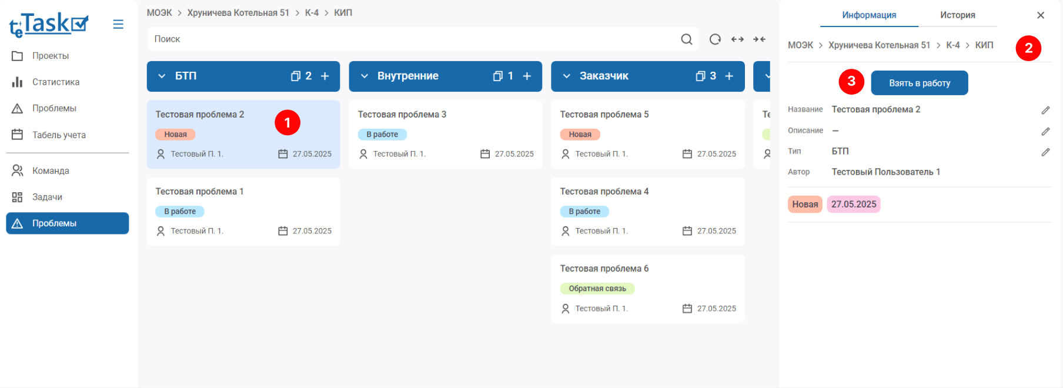Image resolution: width=1063 pixels, height=388 pixels.
Task: Open Статистика in the sidebar
Action: [x=55, y=82]
